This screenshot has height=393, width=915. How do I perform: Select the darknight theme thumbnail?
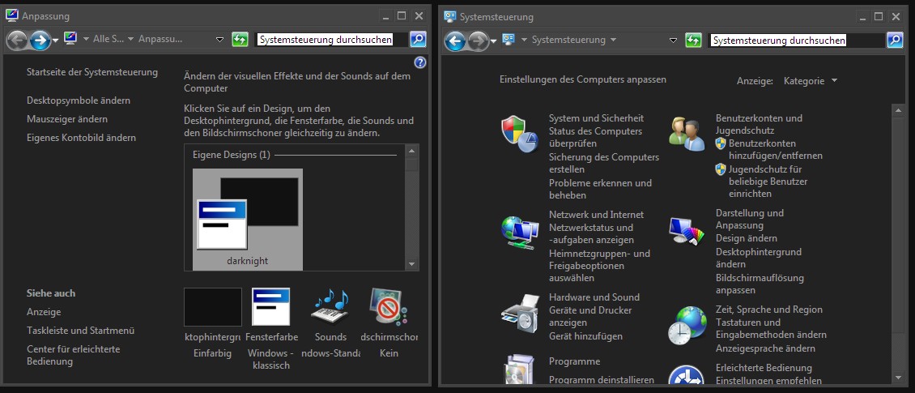pyautogui.click(x=248, y=219)
